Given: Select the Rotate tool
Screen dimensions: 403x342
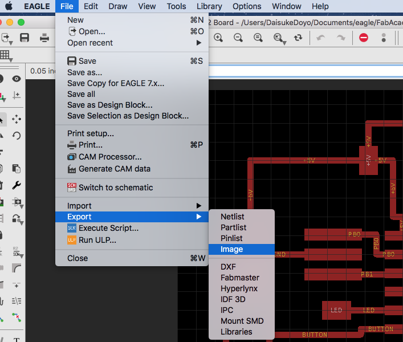Looking at the screenshot, I should (x=17, y=136).
